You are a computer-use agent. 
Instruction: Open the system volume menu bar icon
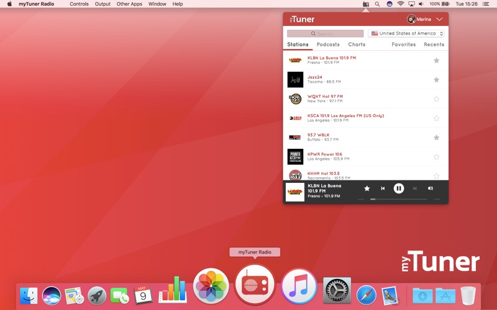point(421,4)
